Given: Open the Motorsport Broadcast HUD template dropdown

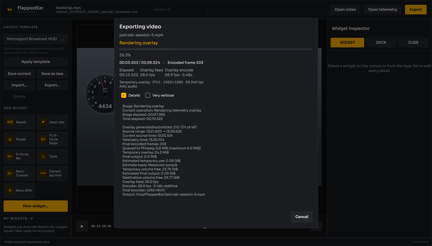Looking at the screenshot, I should [x=36, y=39].
